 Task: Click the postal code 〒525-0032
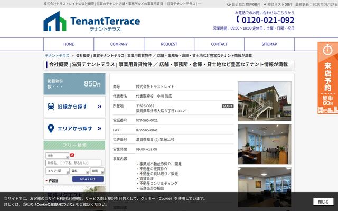145,106
